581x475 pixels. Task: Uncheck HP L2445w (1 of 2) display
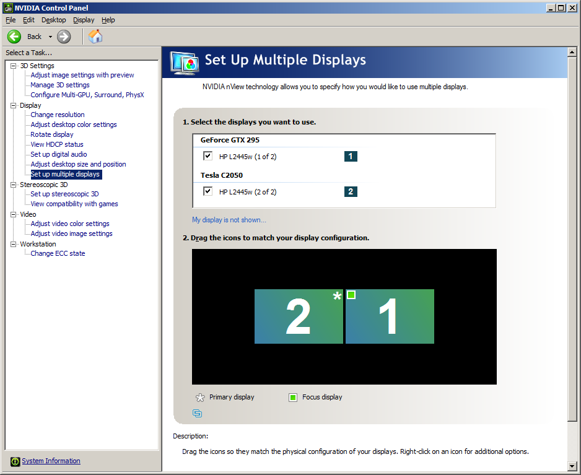pyautogui.click(x=207, y=156)
